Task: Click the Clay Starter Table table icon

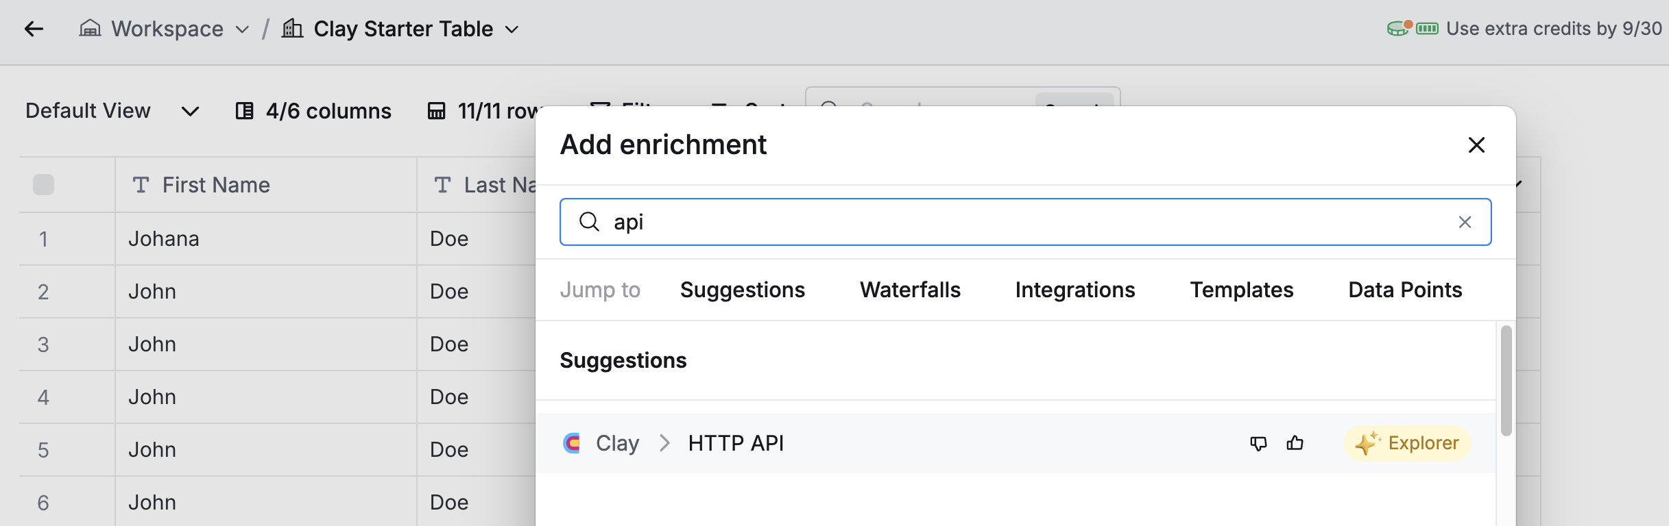Action: coord(293,28)
